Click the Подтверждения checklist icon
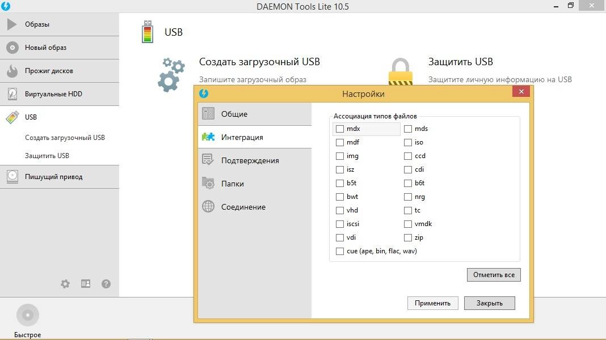606x340 pixels. click(208, 160)
